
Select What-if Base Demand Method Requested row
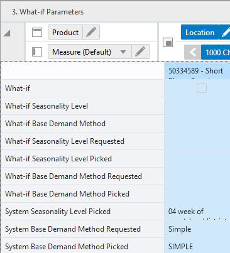(83, 176)
